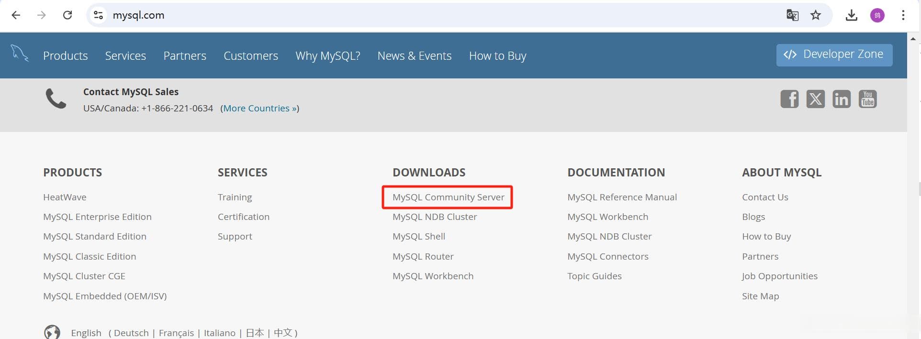The image size is (921, 339).
Task: Open the Services nav menu
Action: pyautogui.click(x=125, y=56)
